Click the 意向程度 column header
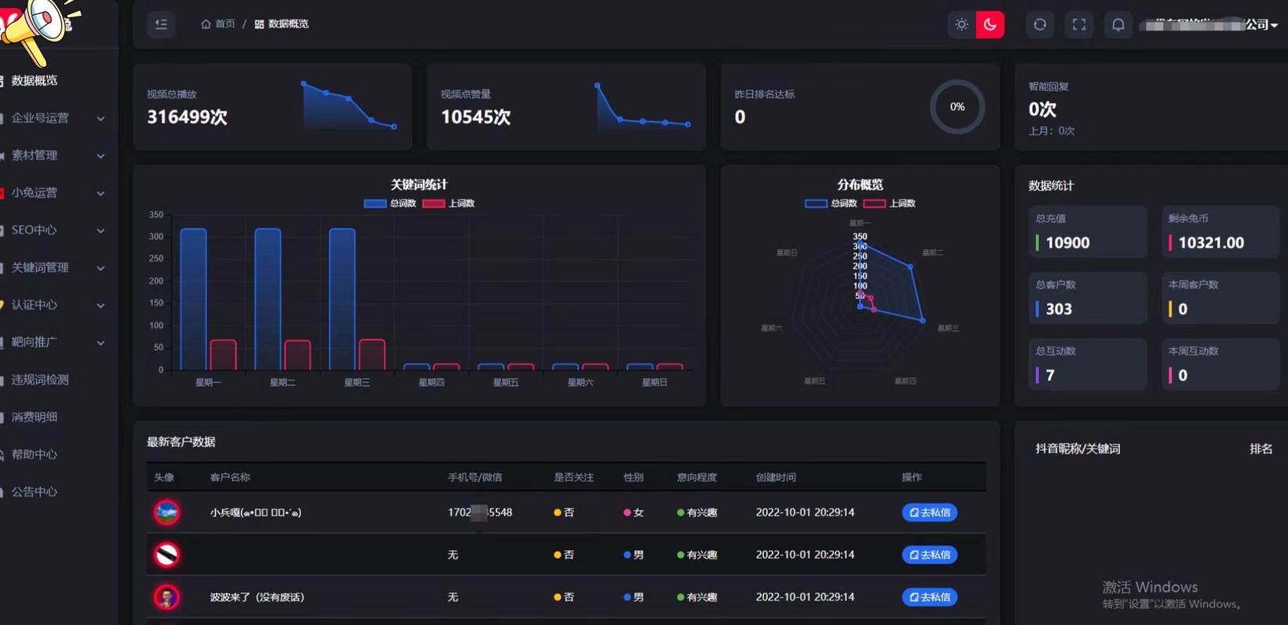This screenshot has width=1288, height=625. 697,477
